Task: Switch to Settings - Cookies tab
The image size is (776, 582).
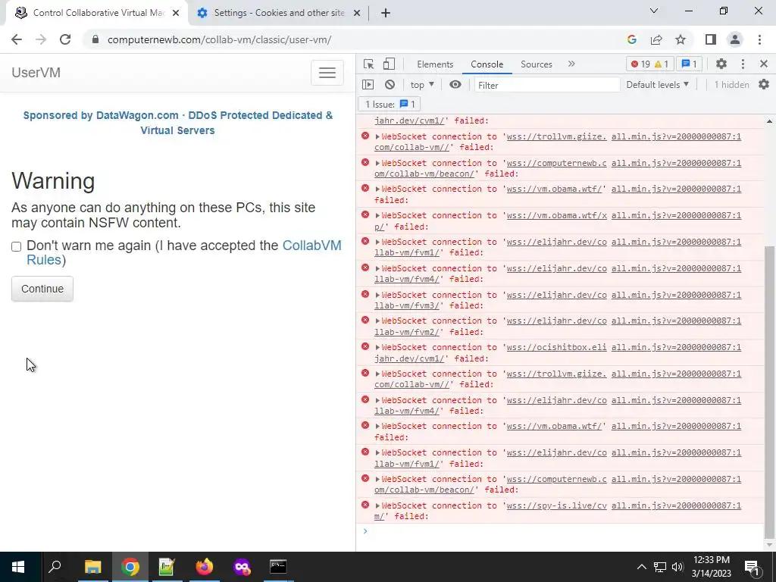Action: [x=279, y=13]
